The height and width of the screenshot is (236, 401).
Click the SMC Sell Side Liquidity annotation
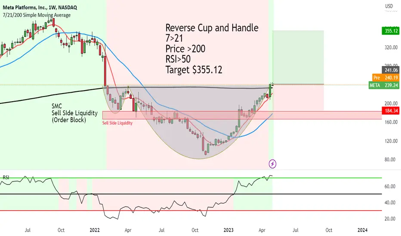(74, 113)
